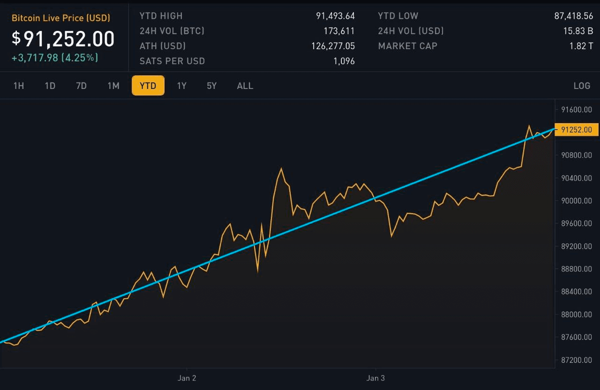Switch to the 1Y chart view
The width and height of the screenshot is (600, 390).
pos(182,86)
